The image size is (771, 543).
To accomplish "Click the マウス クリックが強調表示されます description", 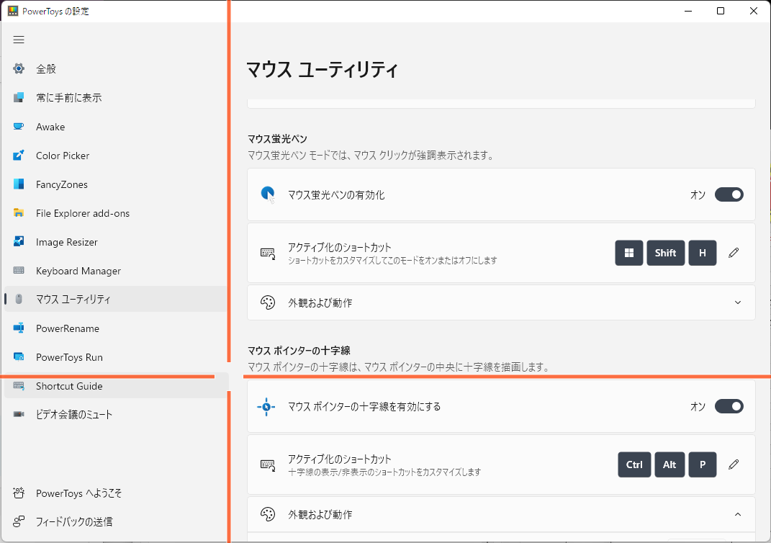I will [x=370, y=156].
